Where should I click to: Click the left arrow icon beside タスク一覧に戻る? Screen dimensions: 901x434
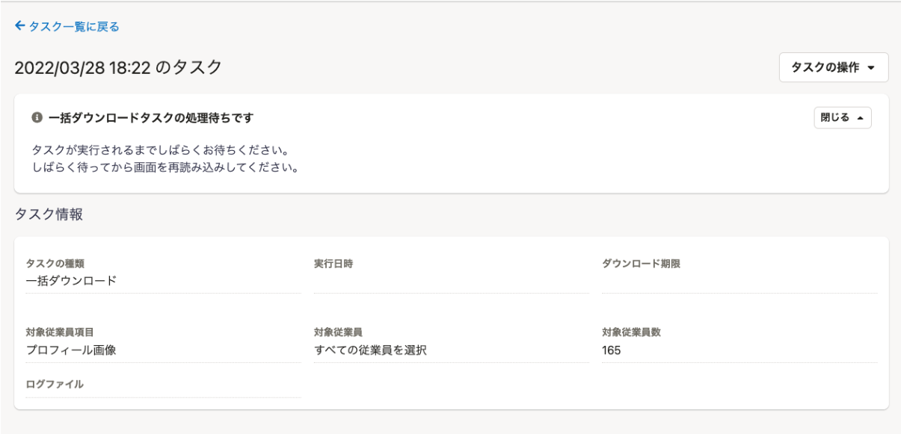(20, 27)
